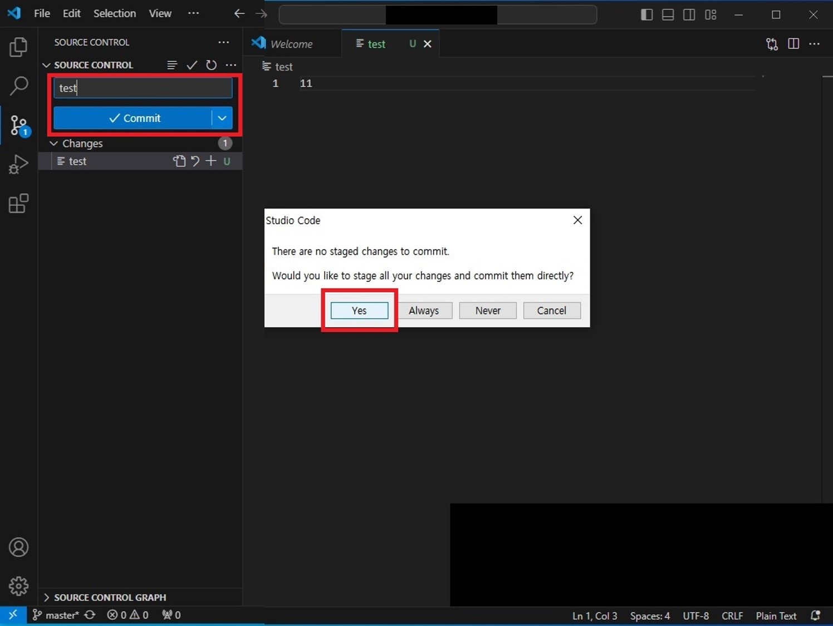Refresh the source control repository
The height and width of the screenshot is (626, 833).
click(211, 65)
